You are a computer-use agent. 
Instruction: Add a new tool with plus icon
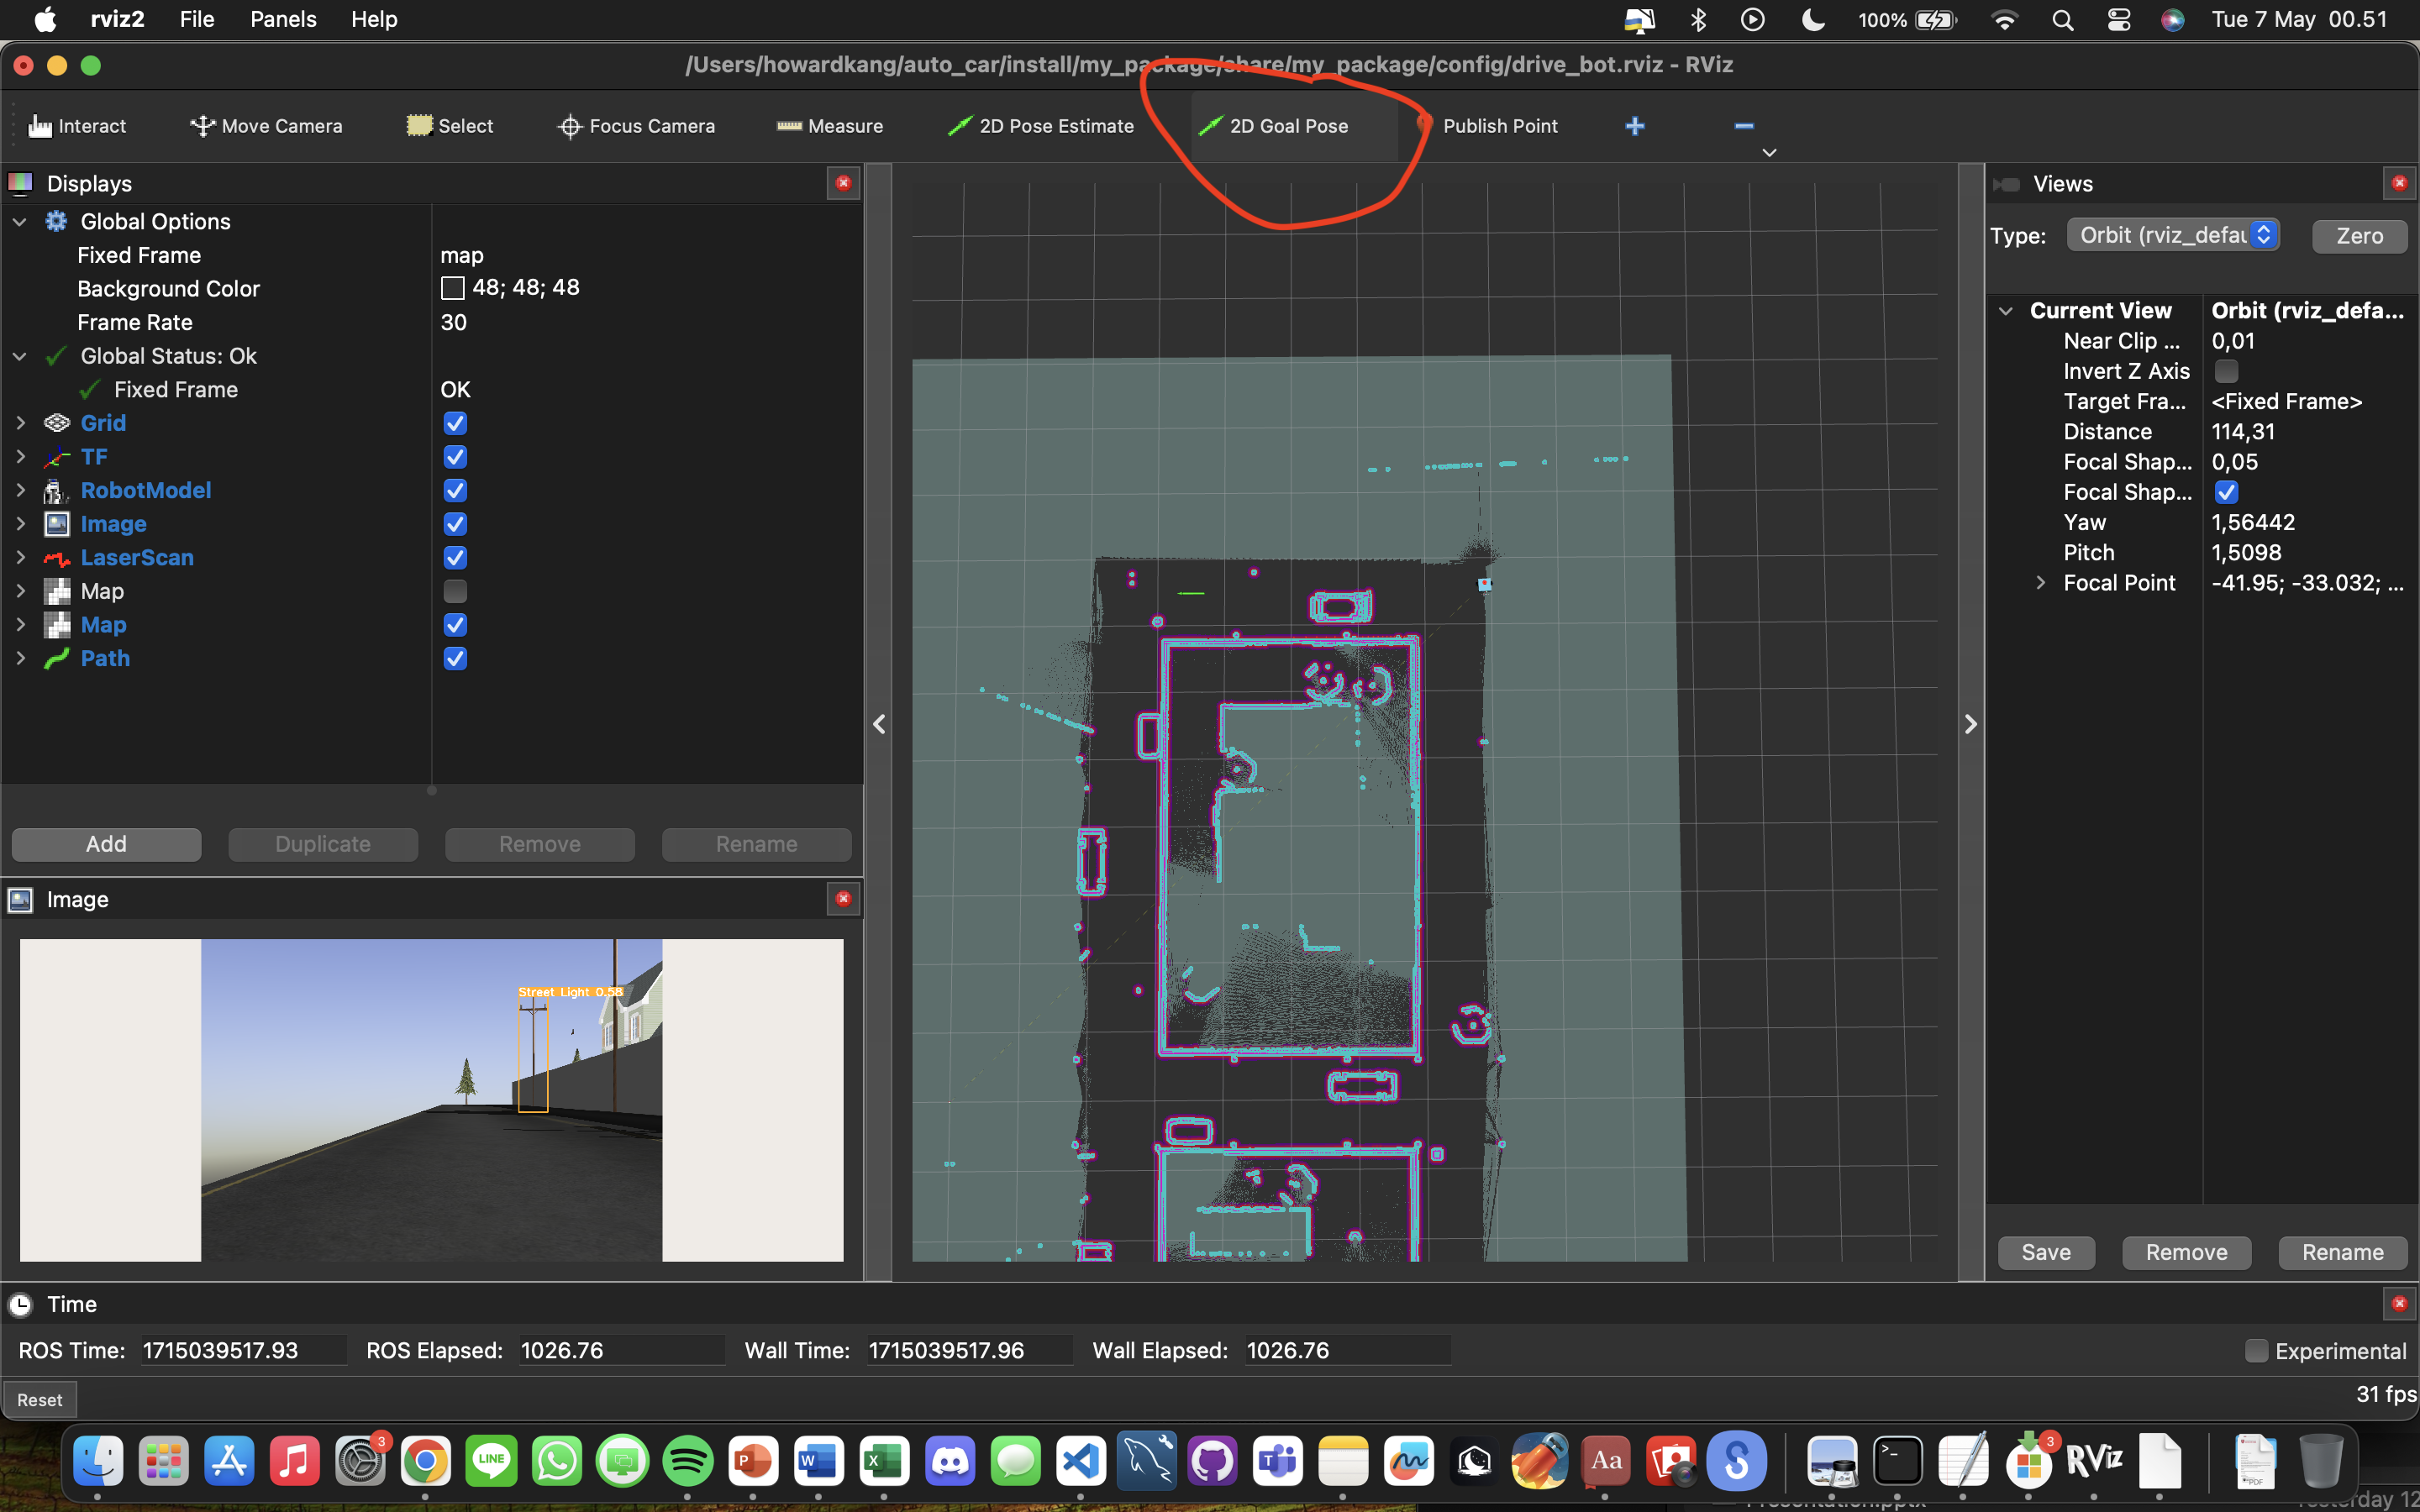point(1635,126)
